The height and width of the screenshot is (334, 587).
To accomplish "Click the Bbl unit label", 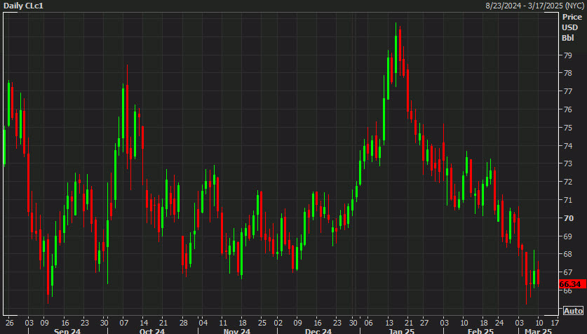I will 568,38.
